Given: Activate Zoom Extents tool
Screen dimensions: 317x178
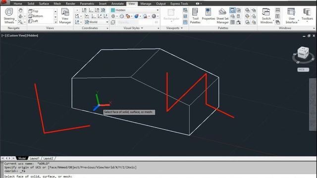Looking at the screenshot, I should click(x=20, y=22).
